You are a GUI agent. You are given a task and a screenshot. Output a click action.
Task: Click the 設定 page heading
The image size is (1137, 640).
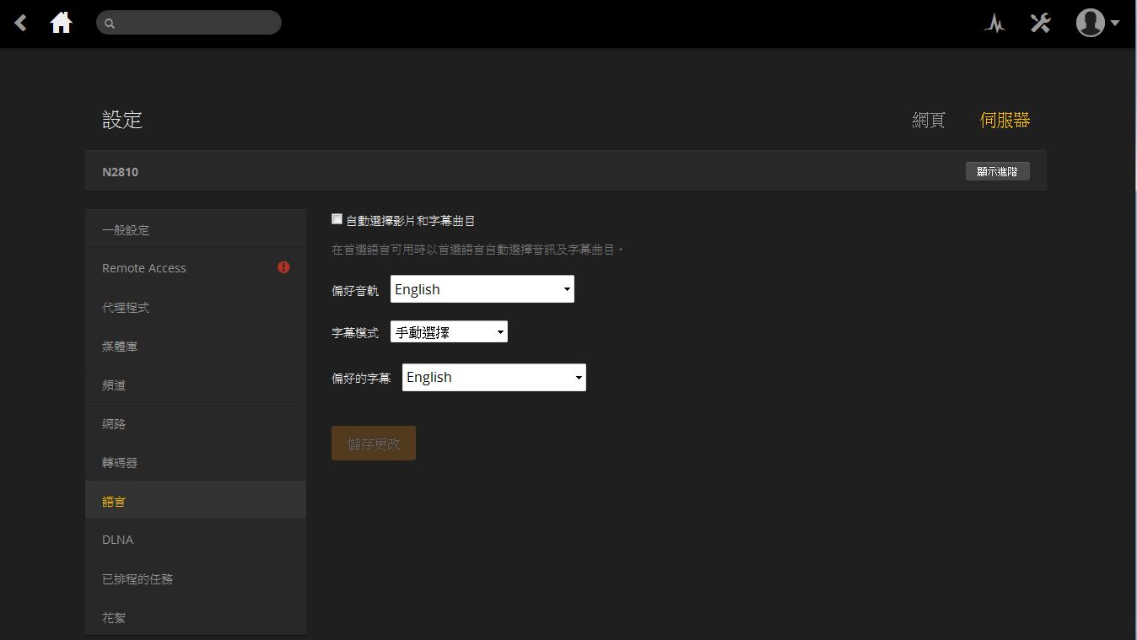point(122,120)
